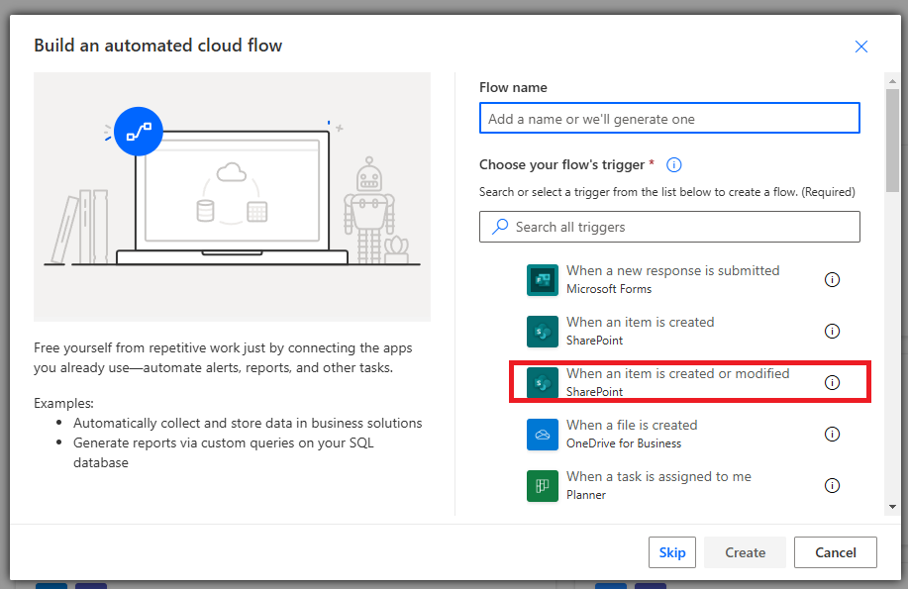Image resolution: width=908 pixels, height=589 pixels.
Task: View info for the highlighted SharePoint trigger
Action: (833, 383)
